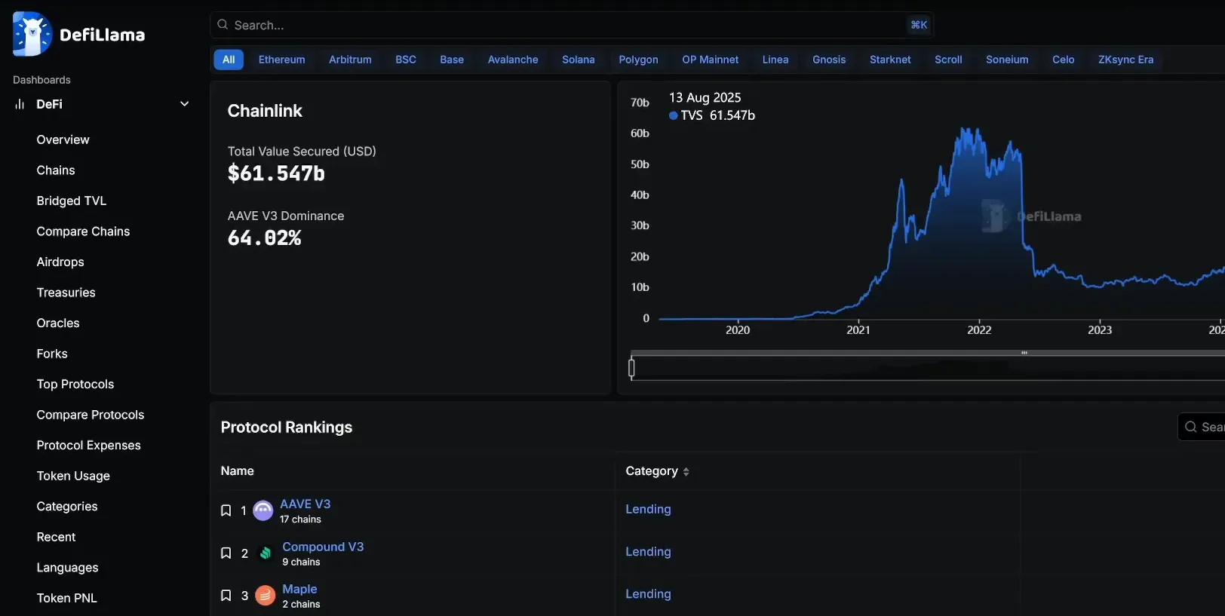
Task: Click the Compound V3 logo icon
Action: 265,553
